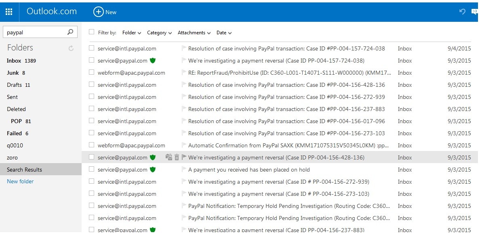Refresh folders using the circular arrow icon
This screenshot has width=480, height=239.
click(x=71, y=48)
